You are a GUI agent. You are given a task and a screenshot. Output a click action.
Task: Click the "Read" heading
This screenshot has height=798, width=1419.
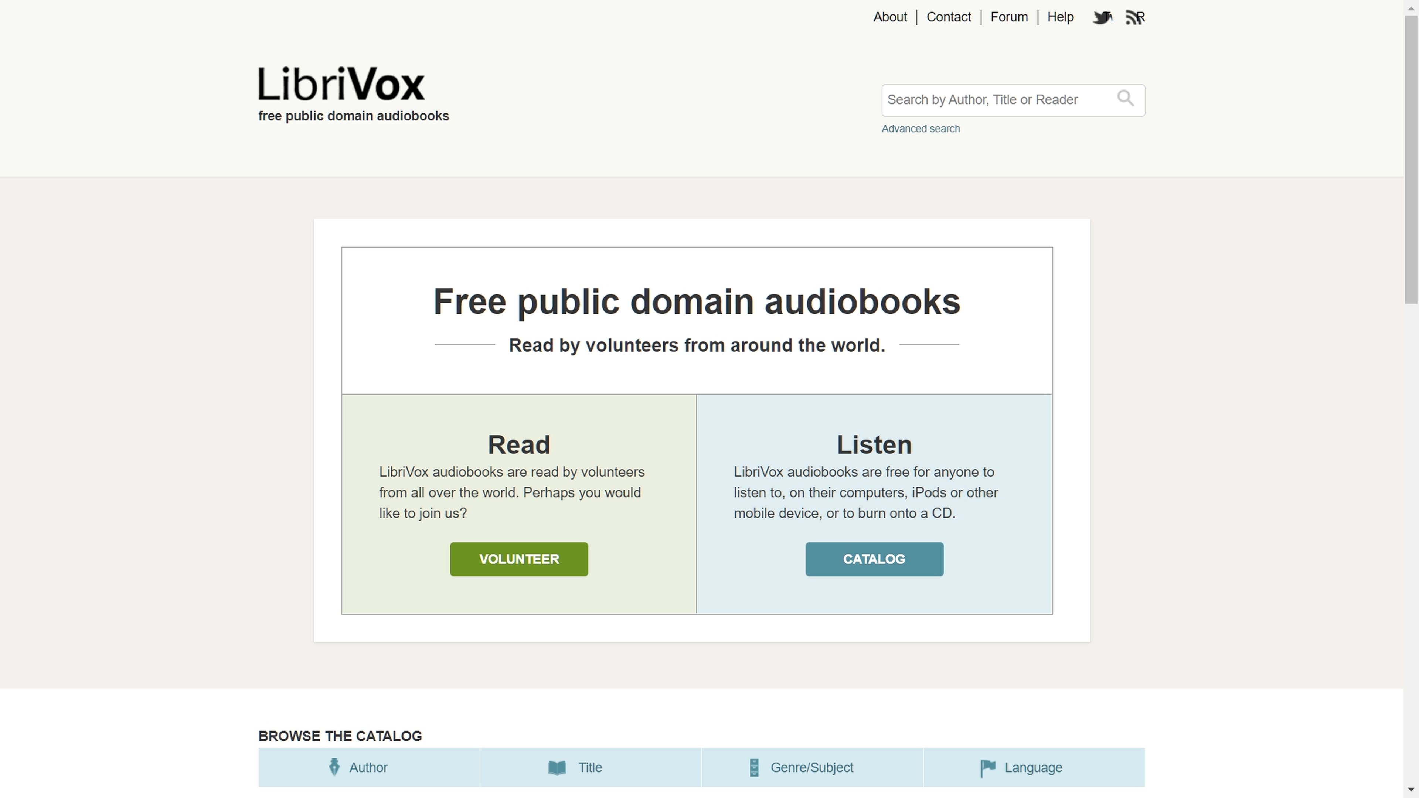(x=519, y=444)
